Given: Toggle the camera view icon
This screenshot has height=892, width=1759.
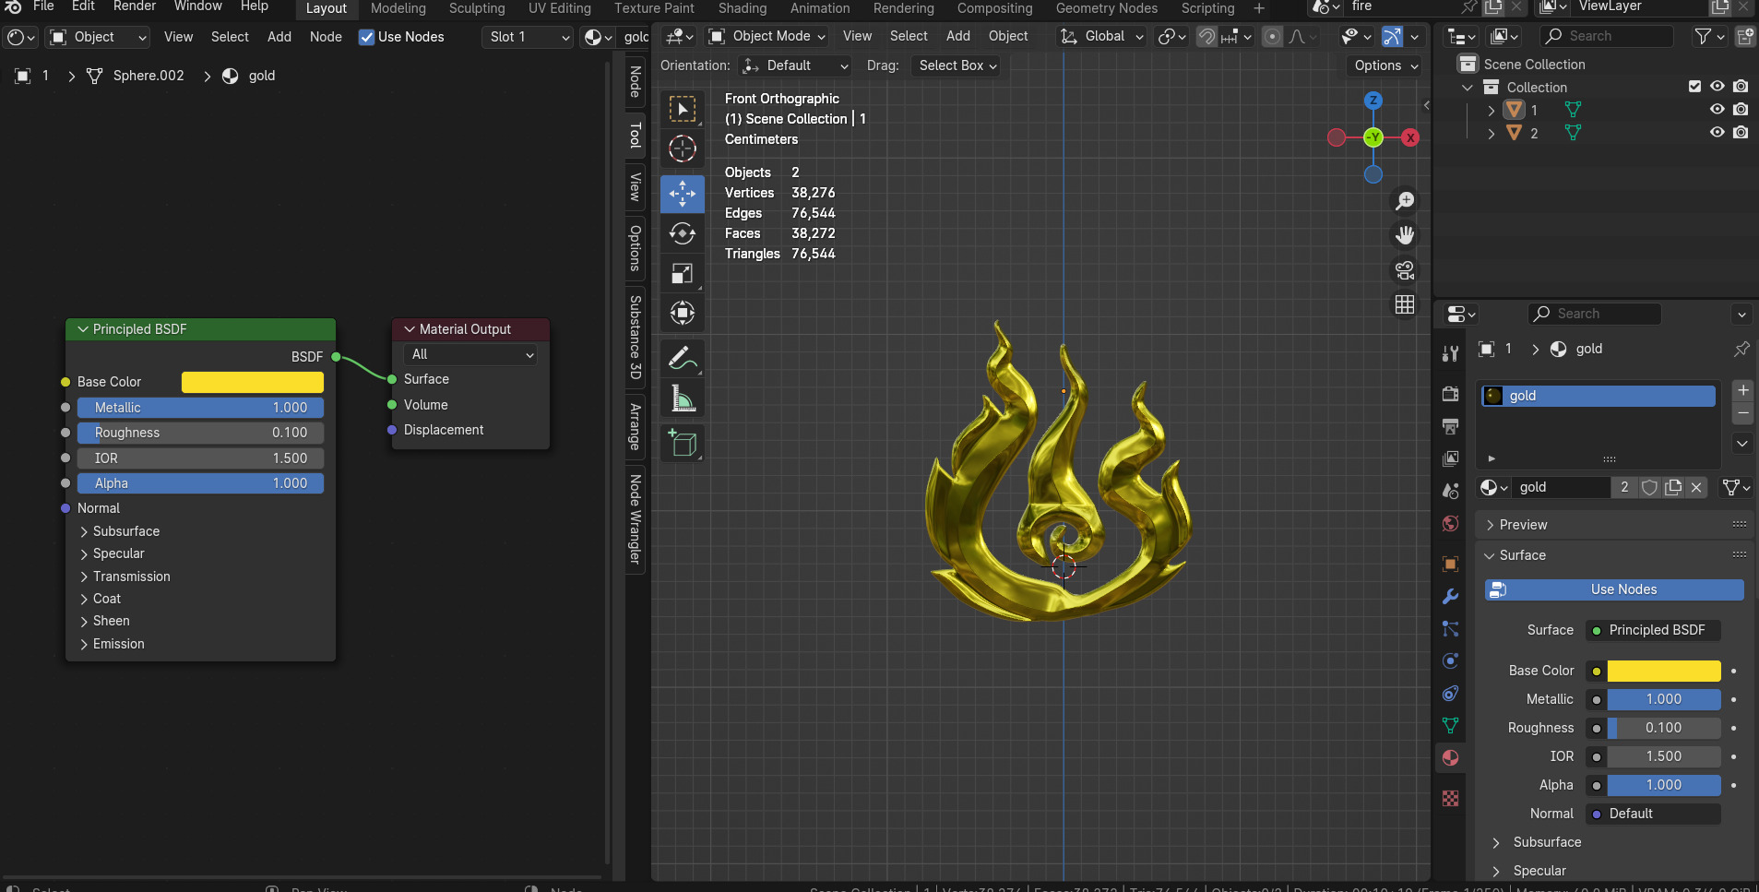Looking at the screenshot, I should tap(1405, 270).
